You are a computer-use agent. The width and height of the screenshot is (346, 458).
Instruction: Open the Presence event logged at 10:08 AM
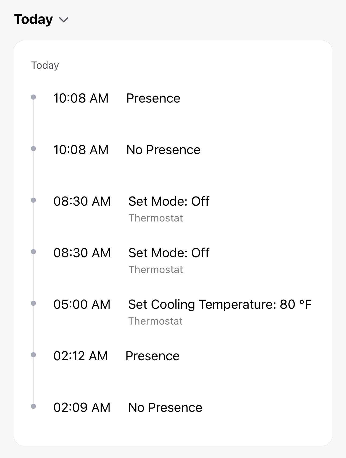[153, 98]
